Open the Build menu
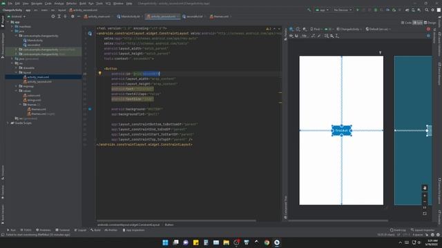This screenshot has height=248, width=442. tap(83, 3)
